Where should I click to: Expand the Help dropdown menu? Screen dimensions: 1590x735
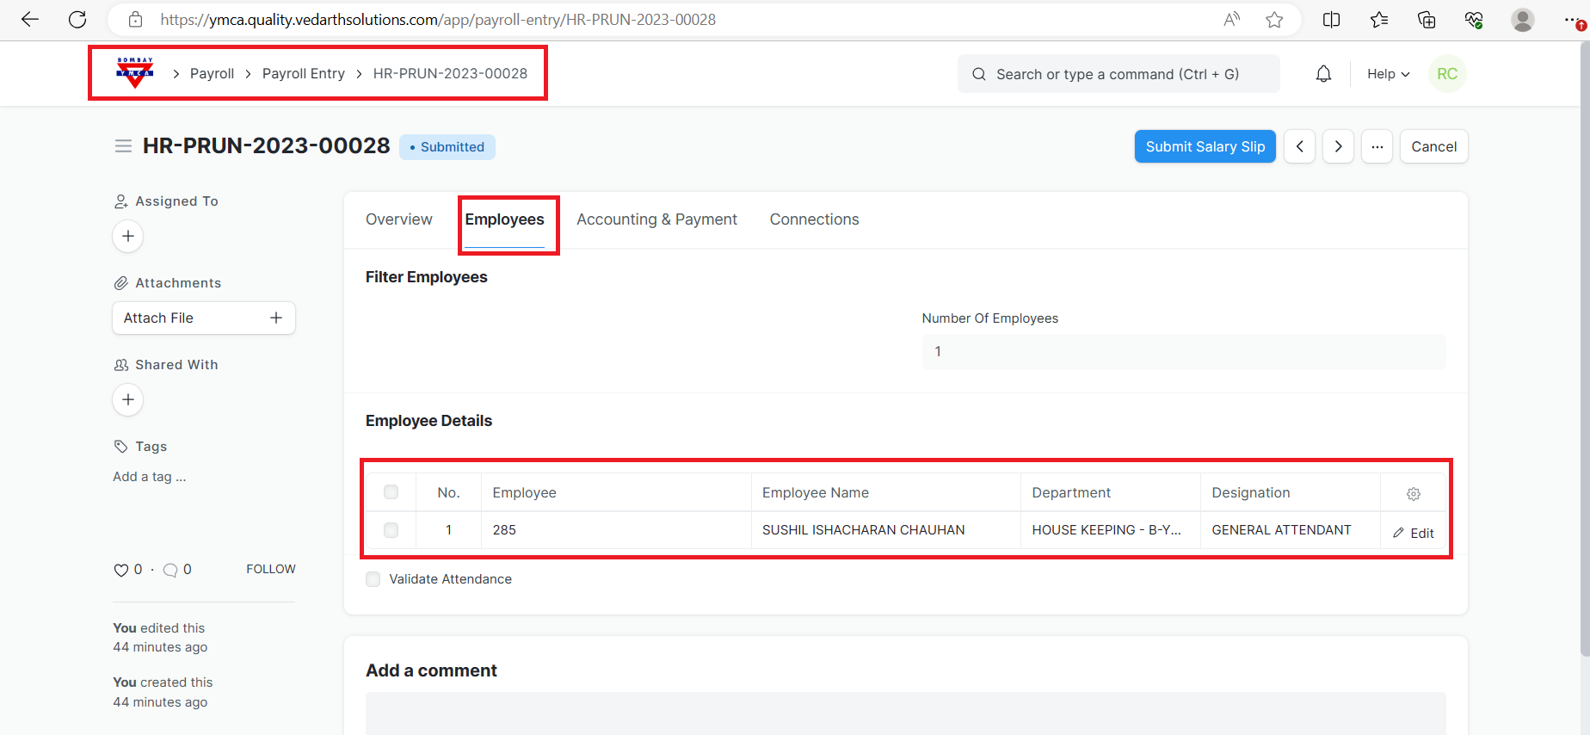point(1388,74)
